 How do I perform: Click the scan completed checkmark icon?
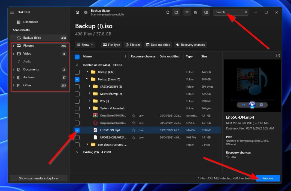point(86,13)
